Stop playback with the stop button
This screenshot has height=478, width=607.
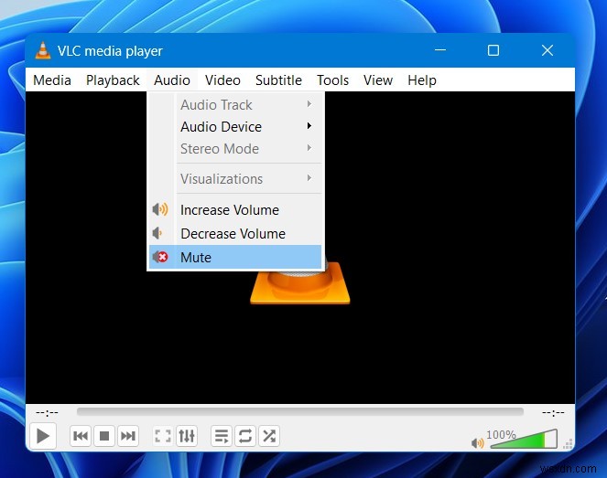104,436
